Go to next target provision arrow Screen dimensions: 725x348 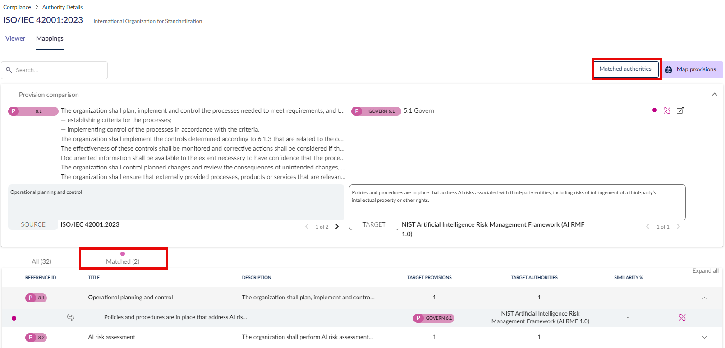click(x=678, y=226)
